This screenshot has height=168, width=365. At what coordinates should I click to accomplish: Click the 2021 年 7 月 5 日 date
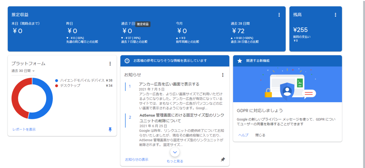point(152,89)
